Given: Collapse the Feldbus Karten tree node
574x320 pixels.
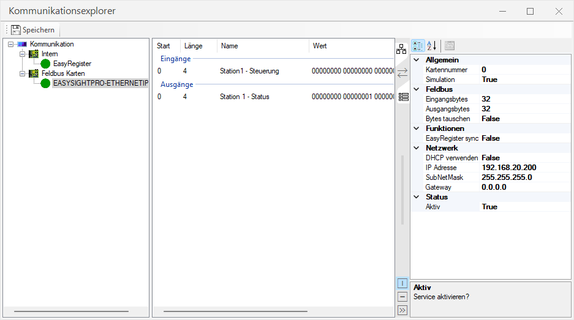Looking at the screenshot, I should [x=22, y=73].
